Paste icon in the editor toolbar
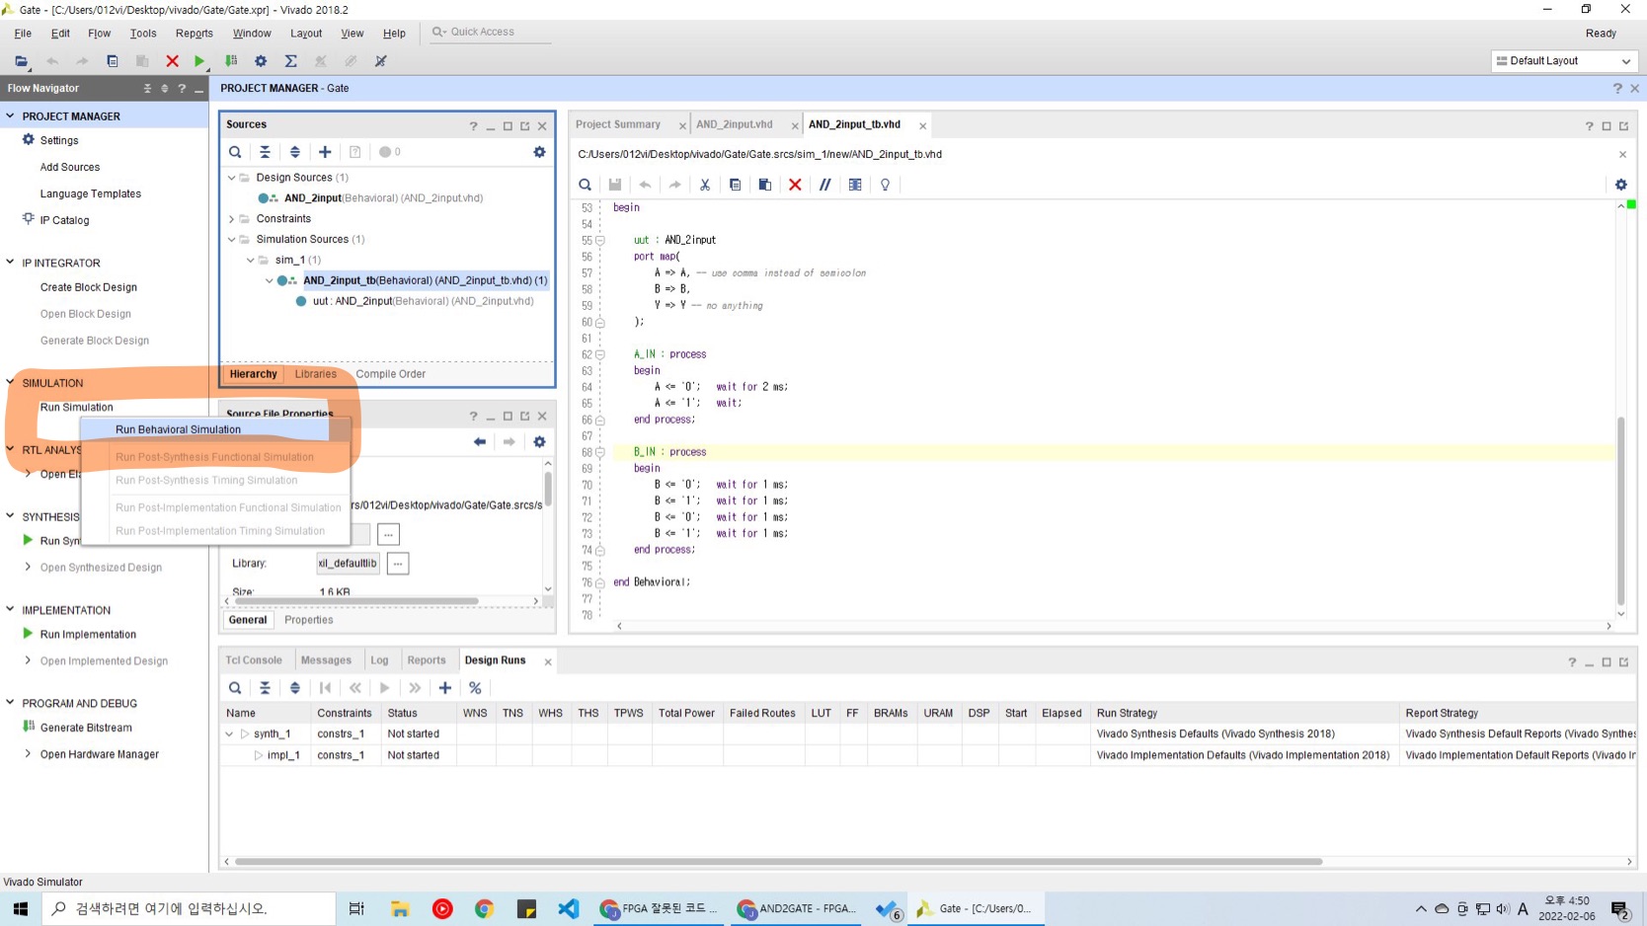This screenshot has width=1647, height=926. (764, 185)
